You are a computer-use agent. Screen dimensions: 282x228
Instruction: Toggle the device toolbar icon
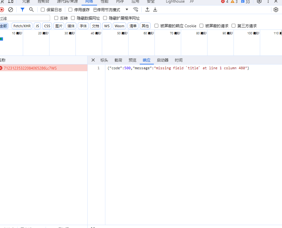click(10, 2)
